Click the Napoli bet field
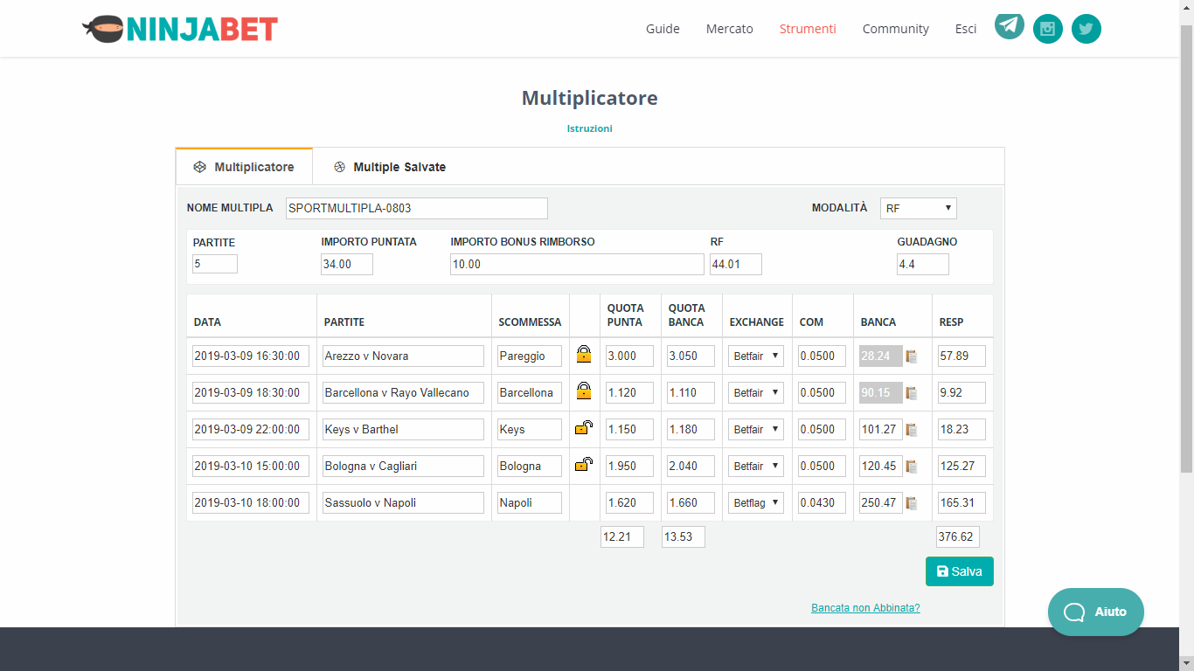 (x=530, y=502)
